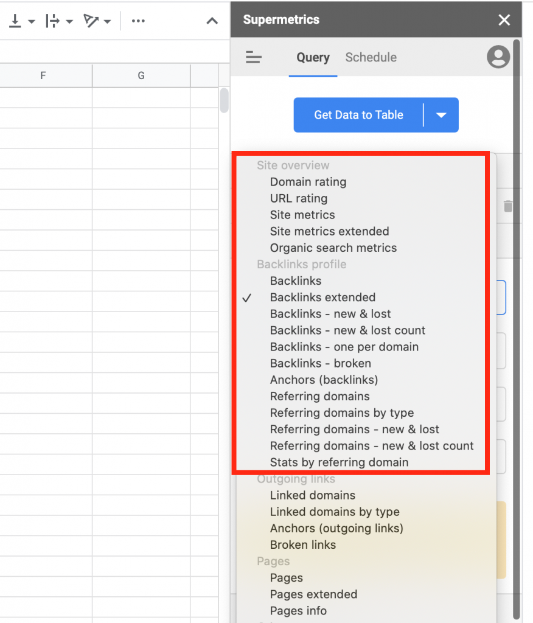Open the text rotation dropdown arrow
533x623 pixels.
(x=107, y=22)
